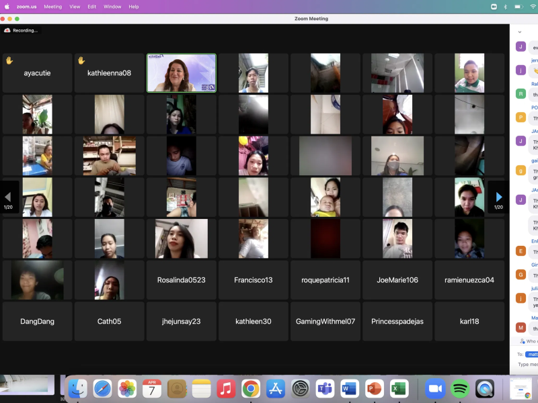Screen dimensions: 538x403
Task: Launch Safari from the Dock
Action: coord(103,389)
